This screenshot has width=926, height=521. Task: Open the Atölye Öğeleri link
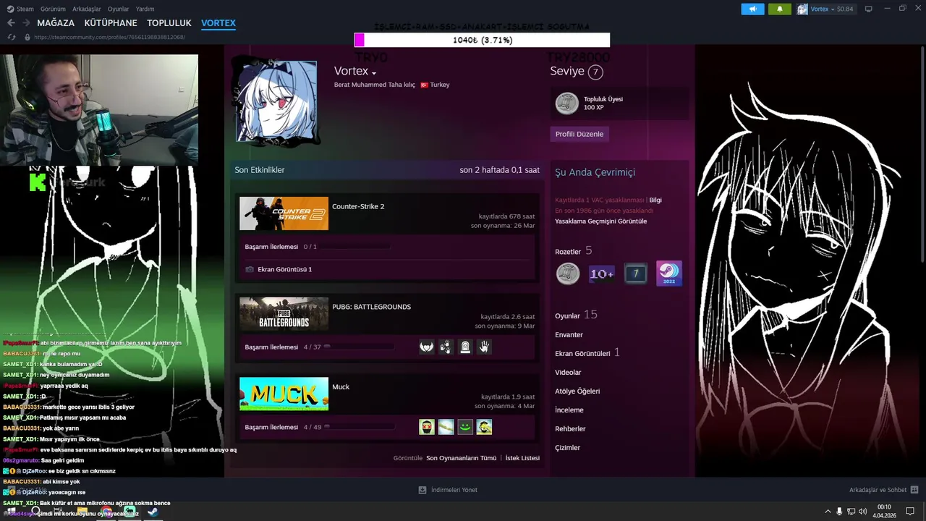[577, 391]
